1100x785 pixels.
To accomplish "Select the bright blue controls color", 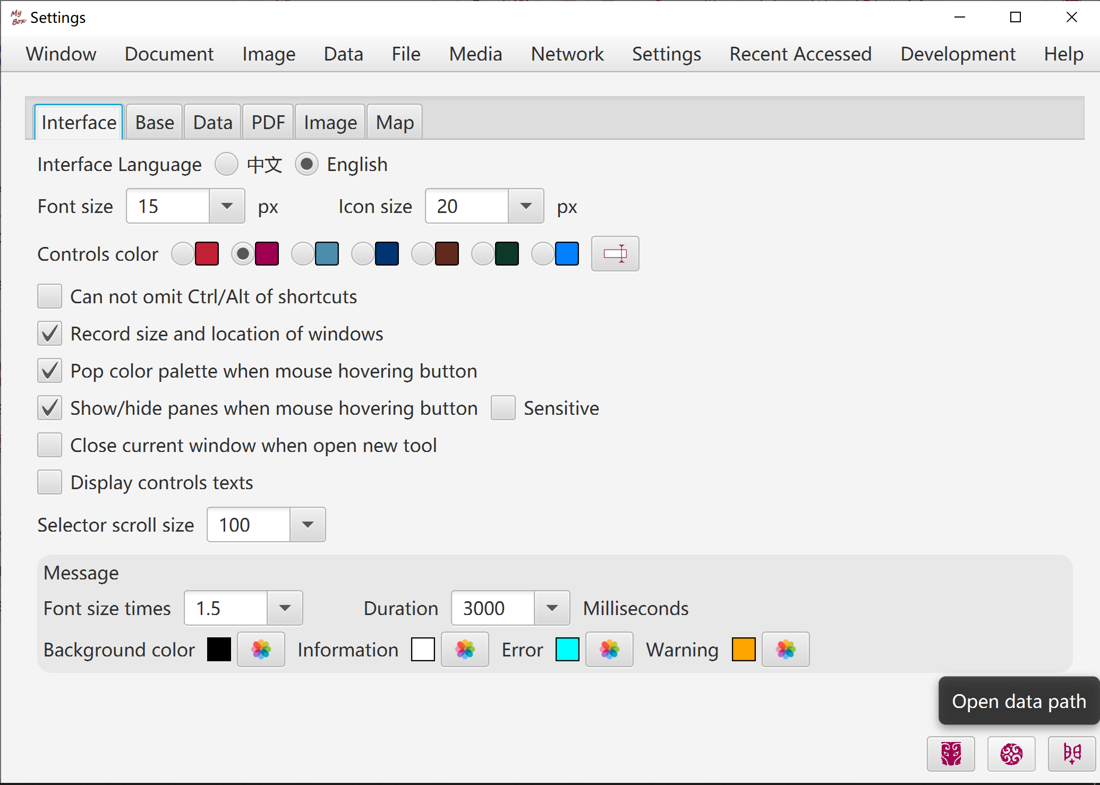I will point(543,254).
